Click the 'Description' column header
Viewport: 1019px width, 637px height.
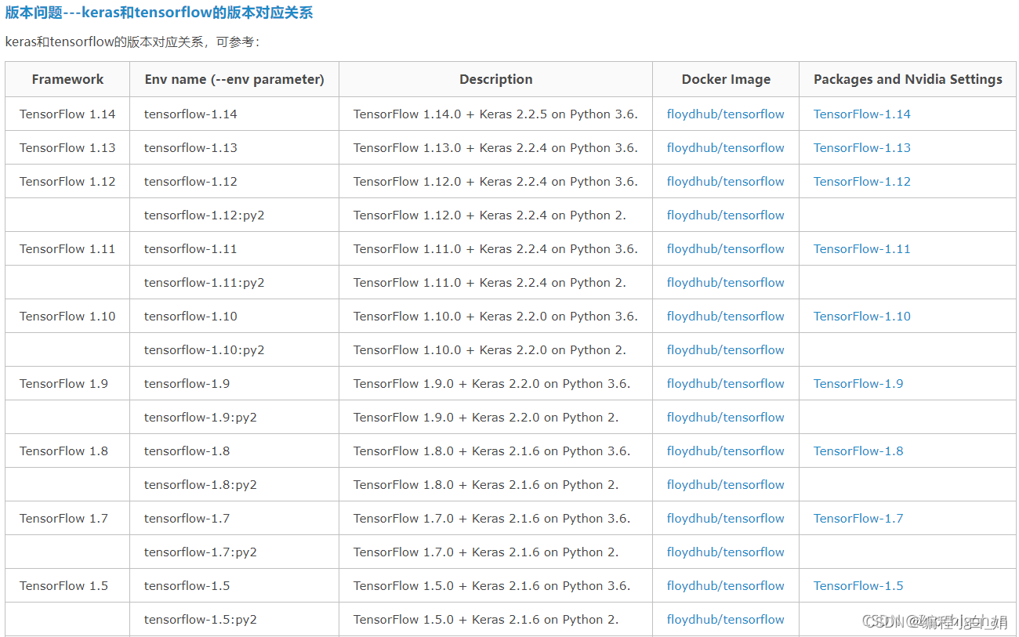pyautogui.click(x=496, y=79)
